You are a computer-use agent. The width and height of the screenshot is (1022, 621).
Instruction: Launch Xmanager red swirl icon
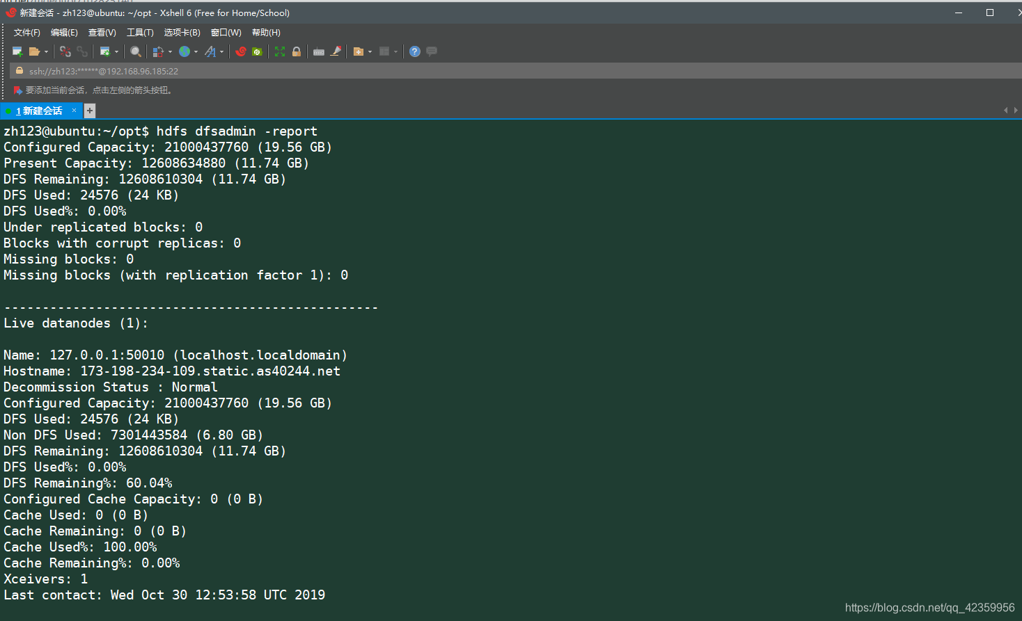point(241,51)
